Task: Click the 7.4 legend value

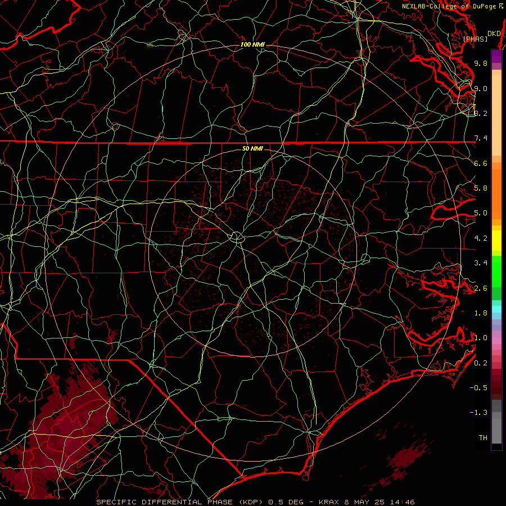Action: pyautogui.click(x=481, y=138)
